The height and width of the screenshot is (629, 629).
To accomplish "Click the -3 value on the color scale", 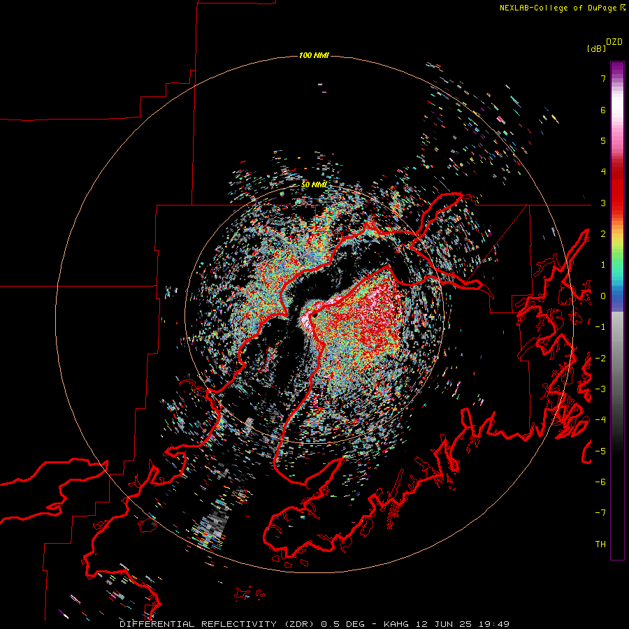I will [x=600, y=389].
